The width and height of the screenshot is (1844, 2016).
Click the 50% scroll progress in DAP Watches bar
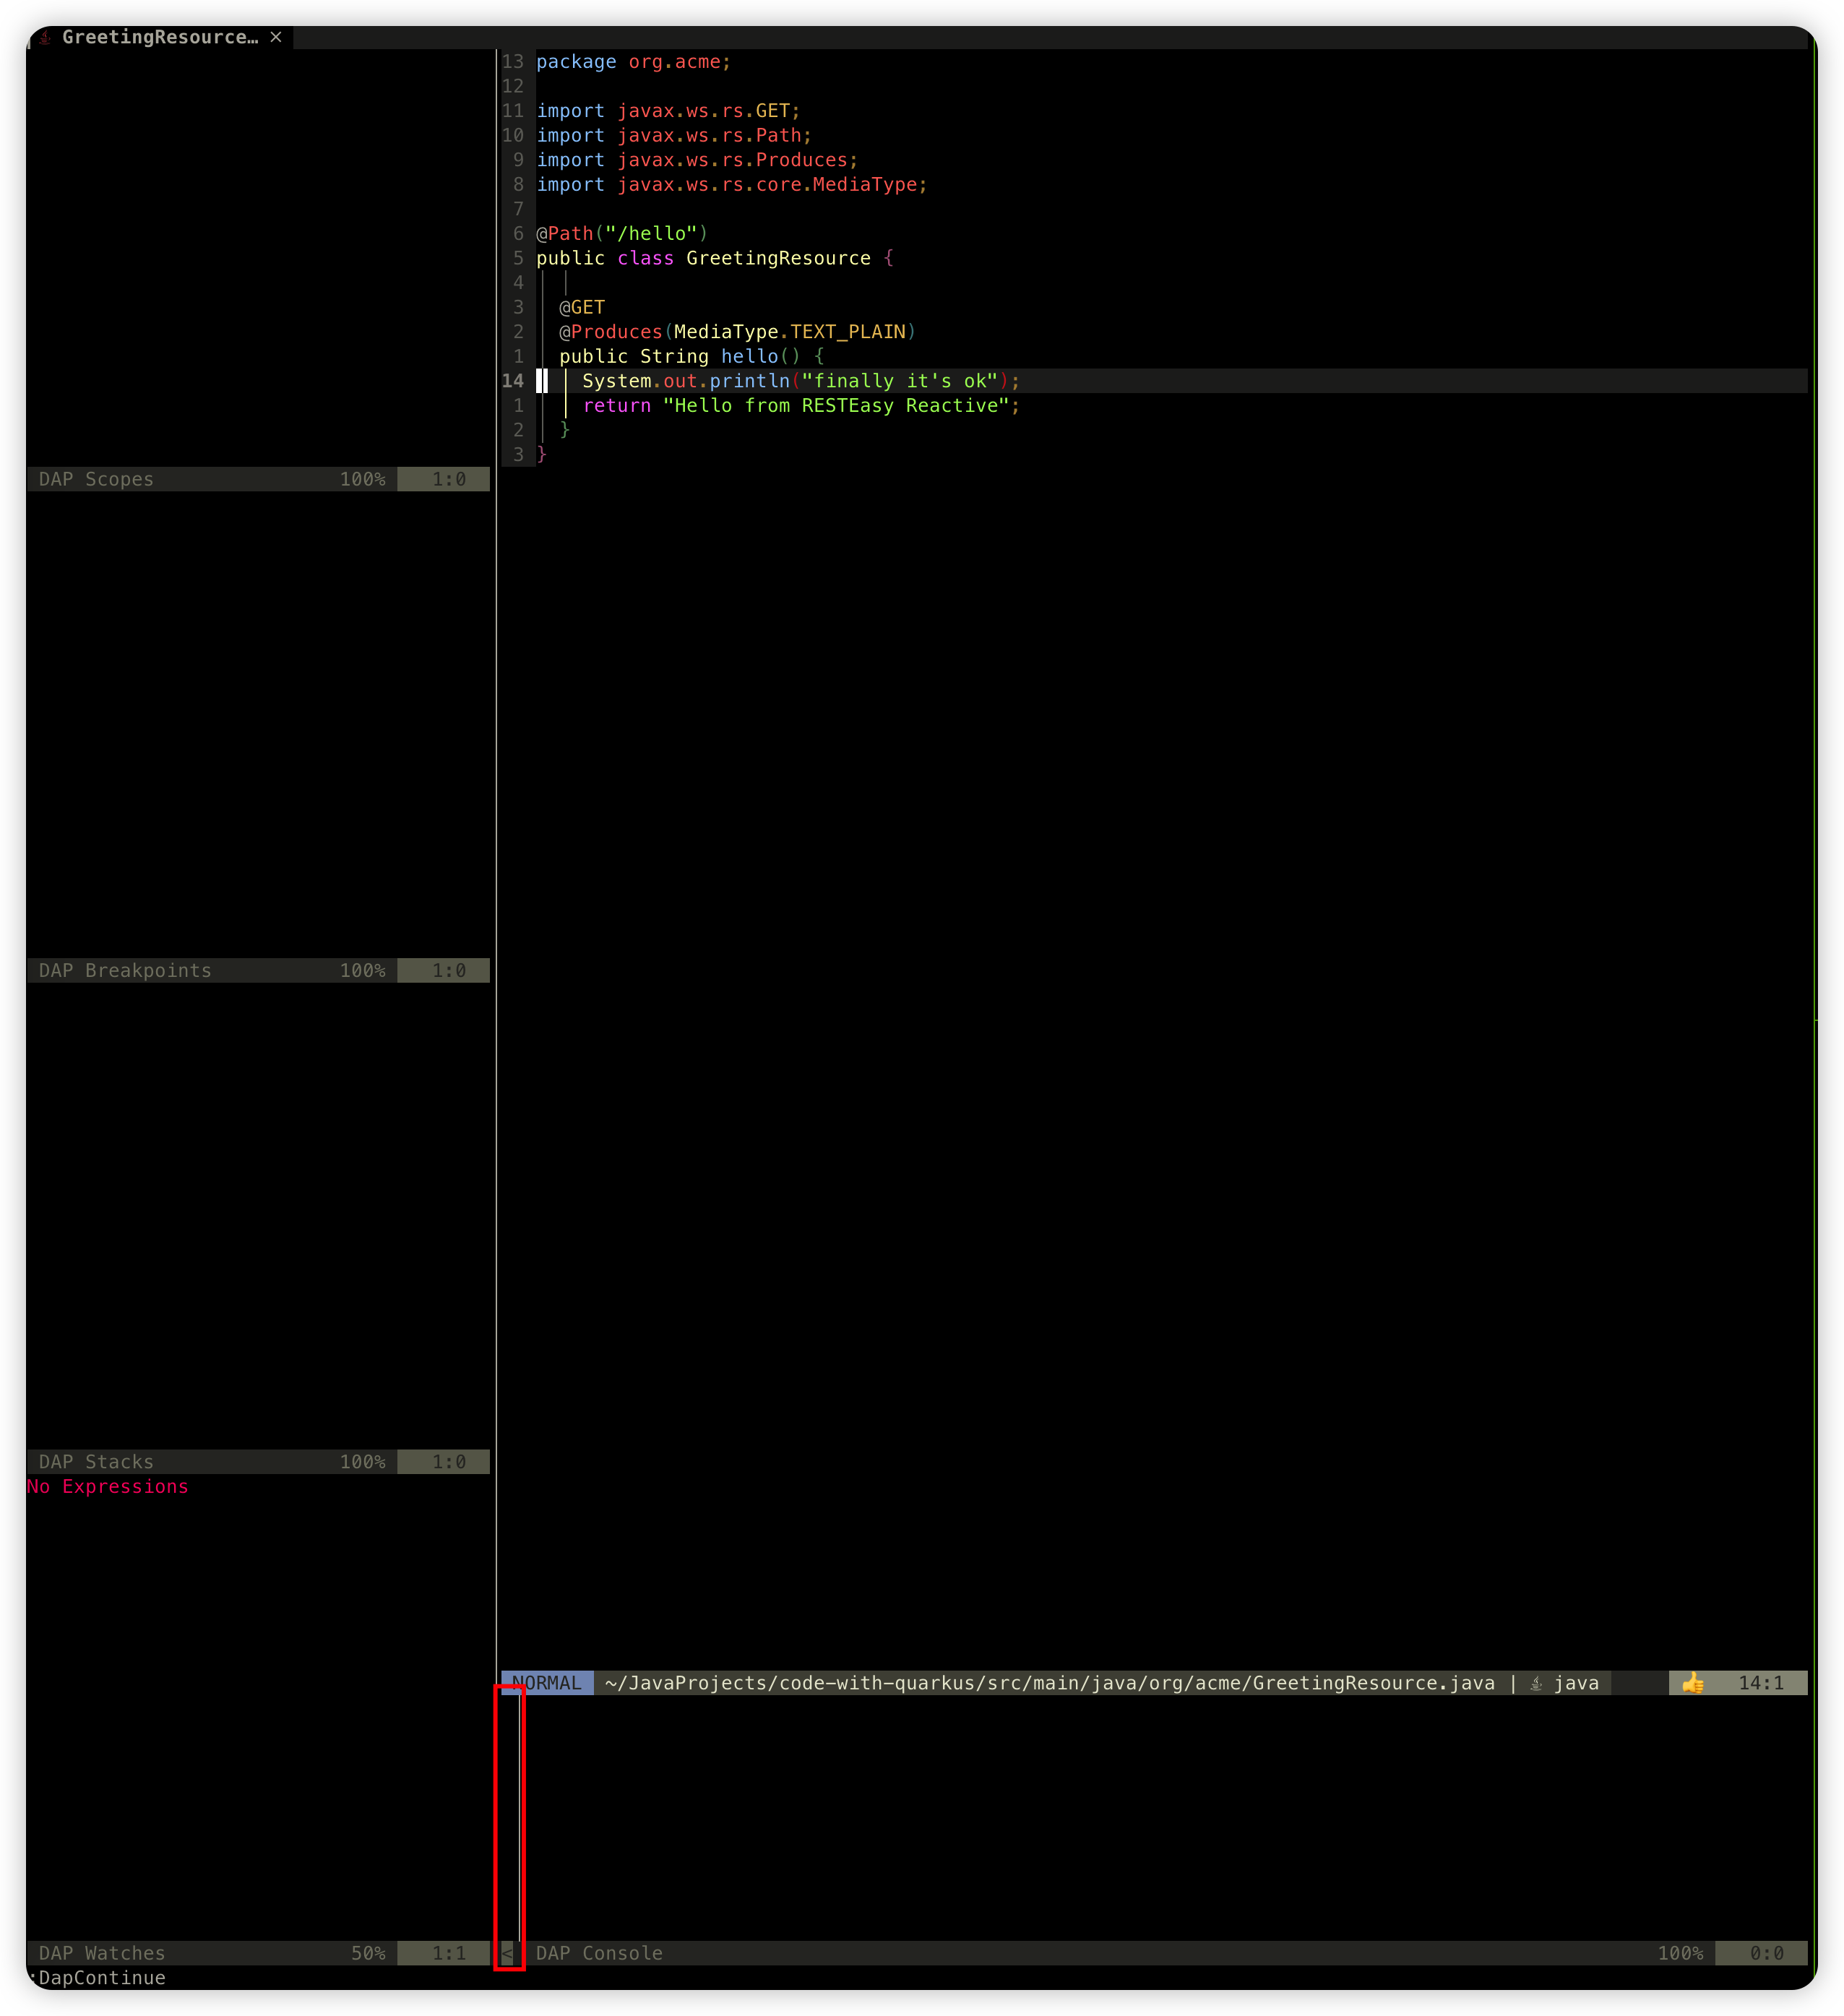click(369, 1953)
